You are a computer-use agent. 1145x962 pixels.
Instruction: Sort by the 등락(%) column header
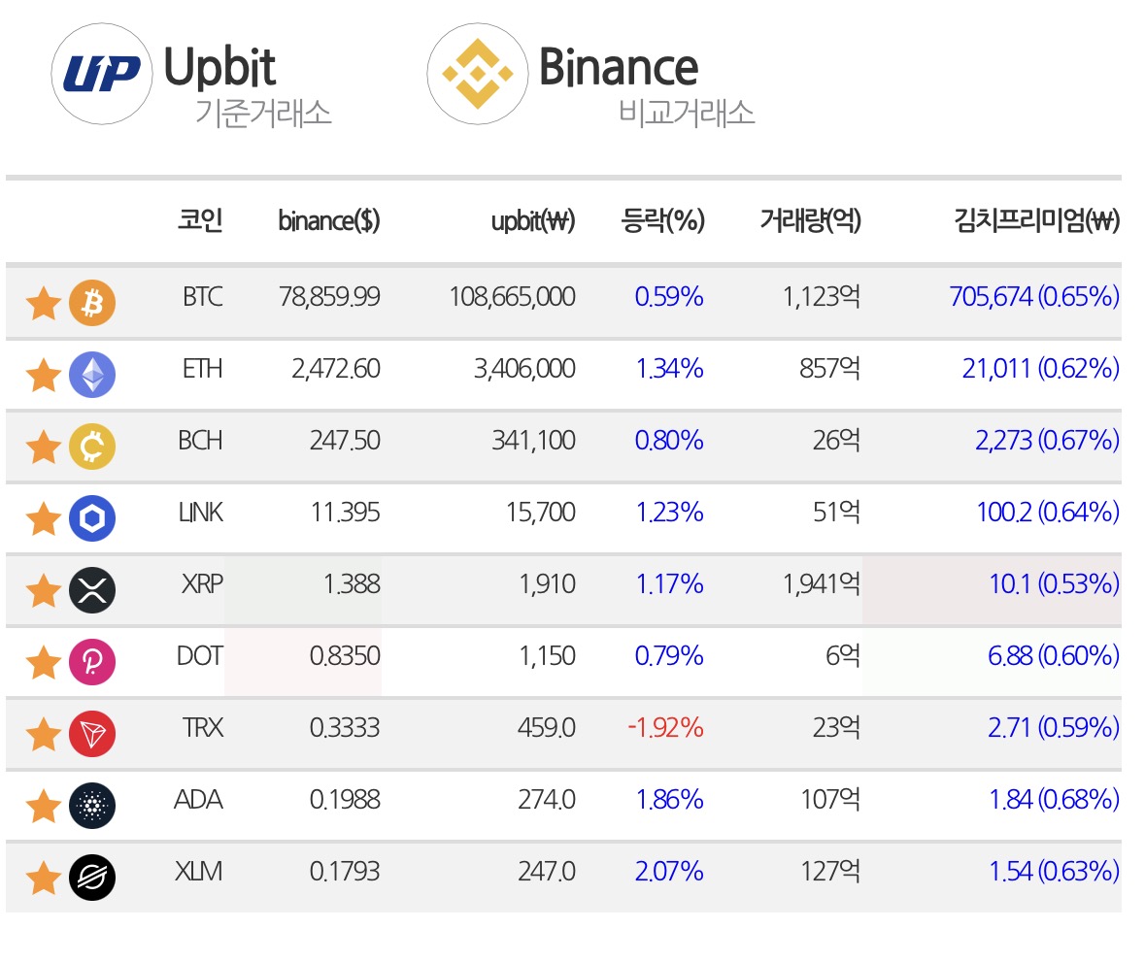coord(663,220)
